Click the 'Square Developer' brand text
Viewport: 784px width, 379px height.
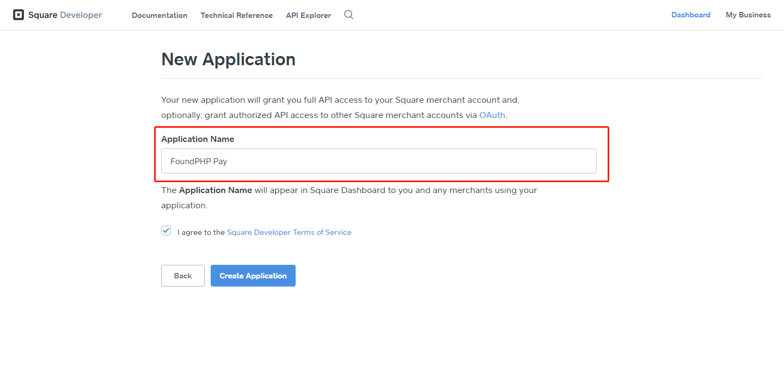pyautogui.click(x=65, y=15)
